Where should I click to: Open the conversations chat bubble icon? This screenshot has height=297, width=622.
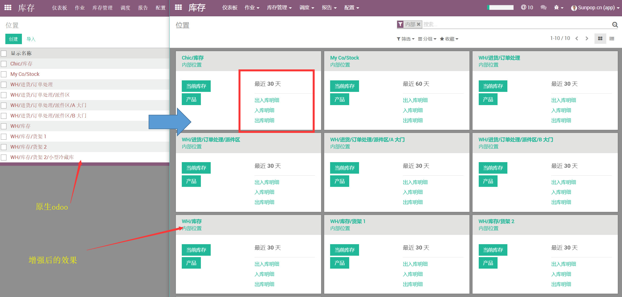543,8
